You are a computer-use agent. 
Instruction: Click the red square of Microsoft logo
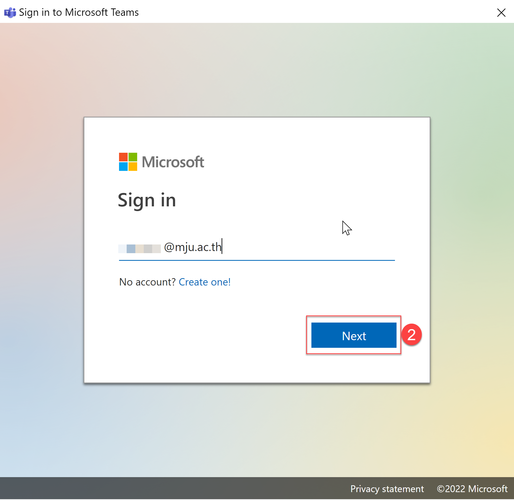click(123, 157)
